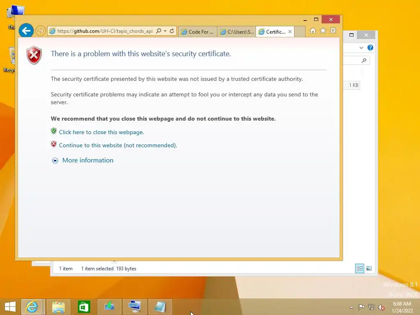
Task: Close the Certificate error tab
Action: click(290, 32)
